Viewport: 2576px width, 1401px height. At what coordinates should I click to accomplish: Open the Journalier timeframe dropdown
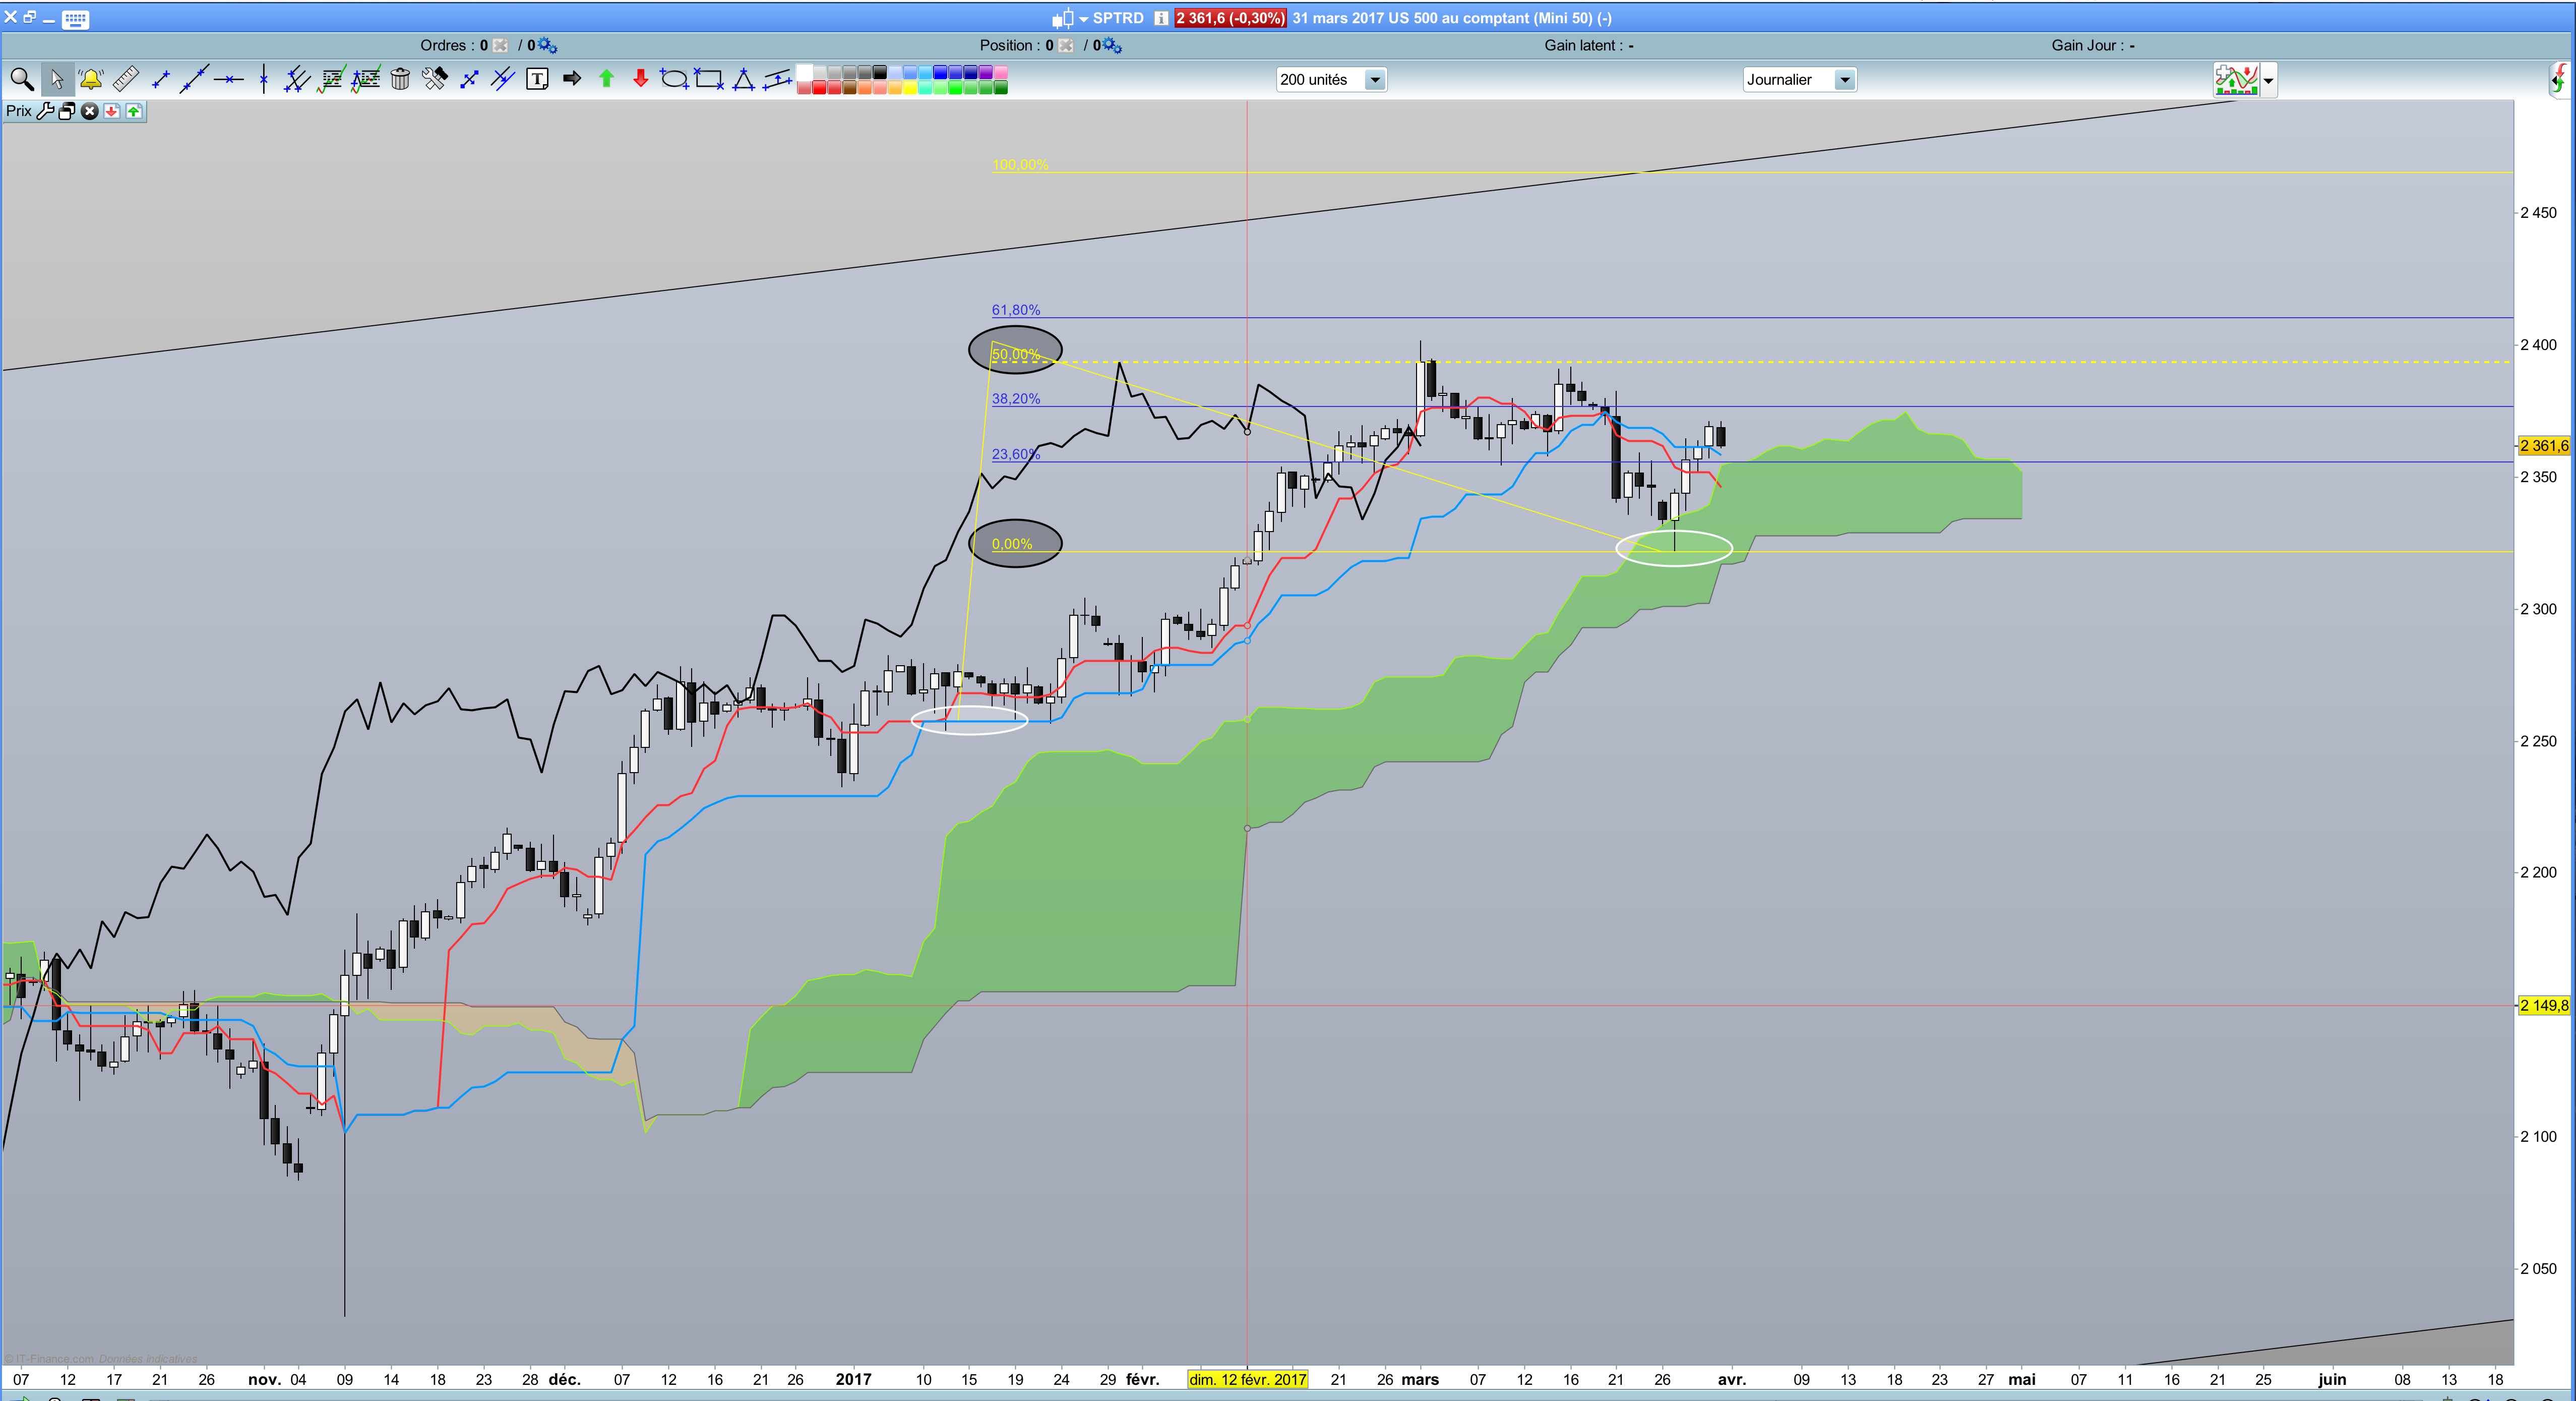(1845, 79)
